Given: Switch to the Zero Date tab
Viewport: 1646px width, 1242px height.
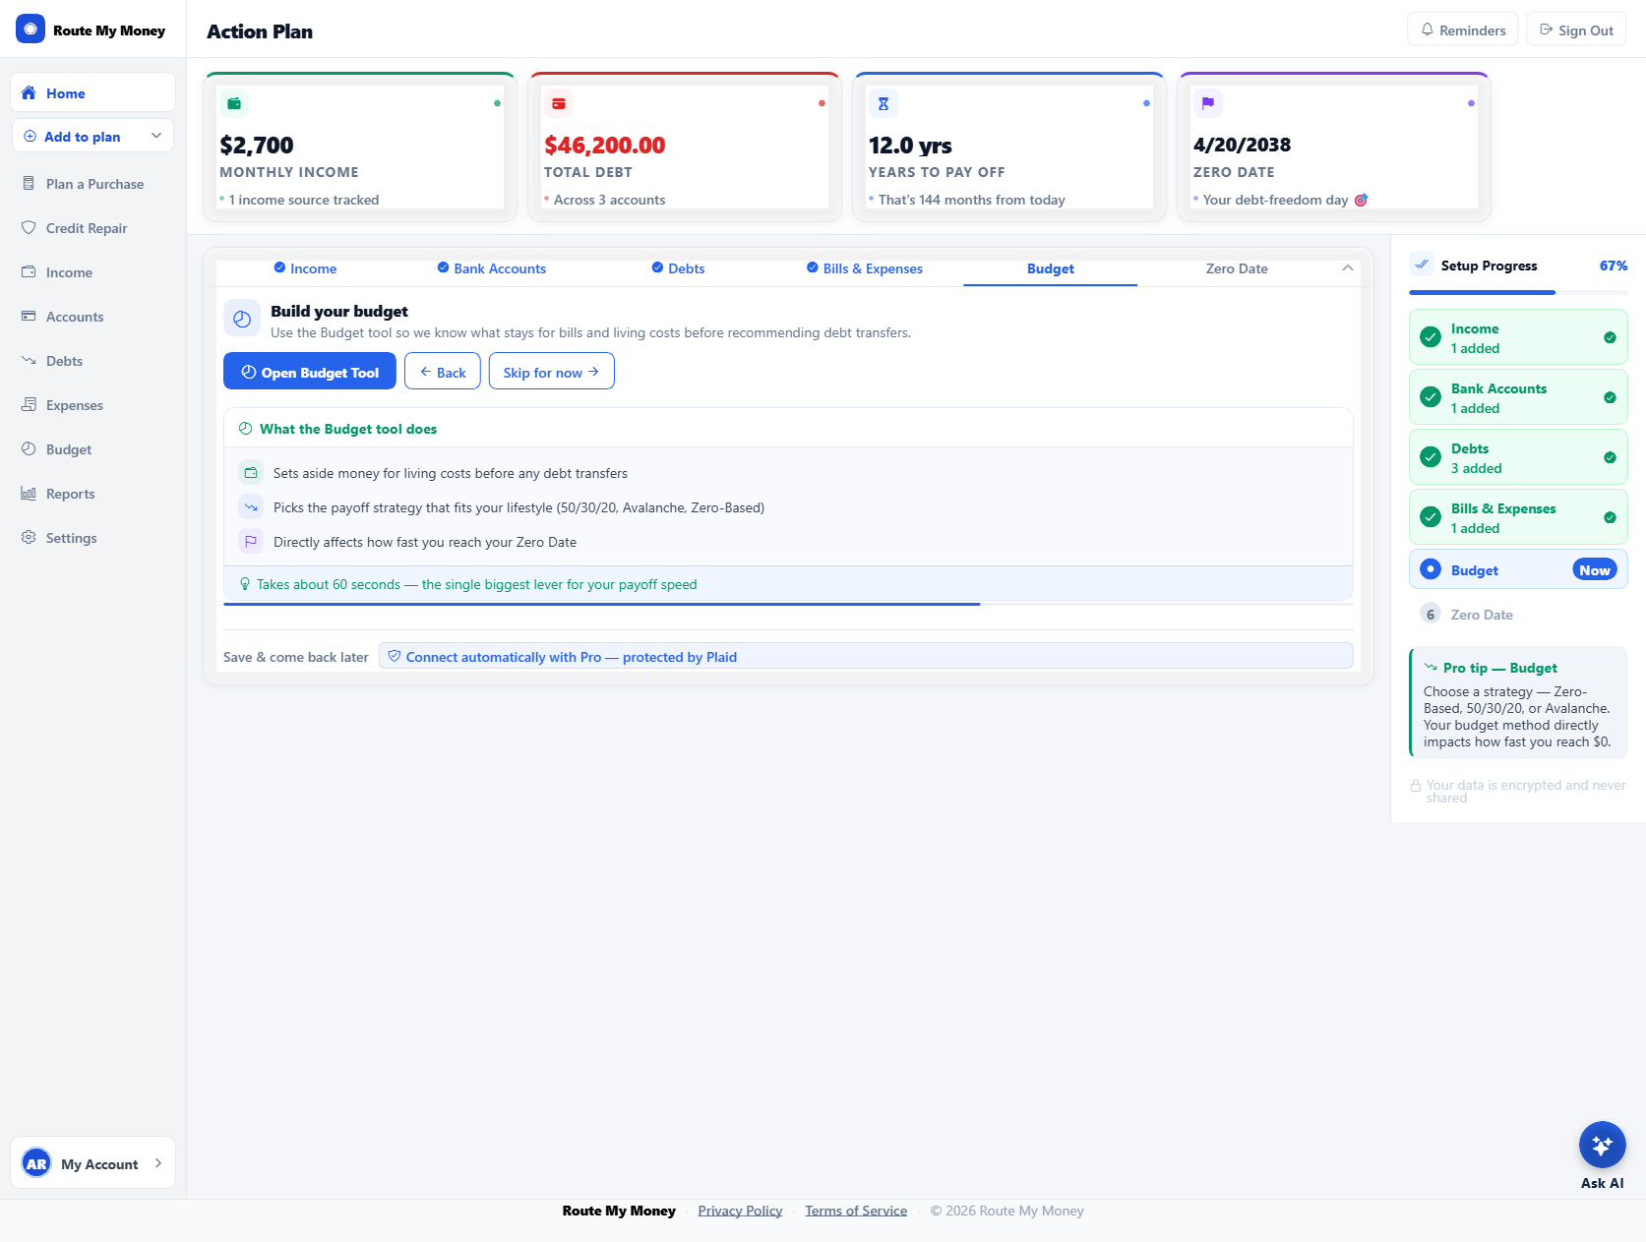Looking at the screenshot, I should coord(1236,267).
